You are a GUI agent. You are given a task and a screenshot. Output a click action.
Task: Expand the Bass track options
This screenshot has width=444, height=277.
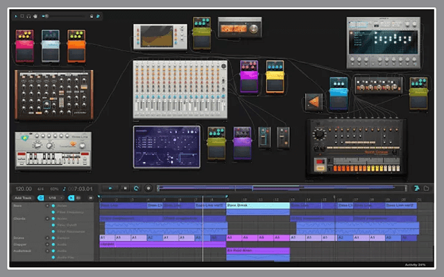pyautogui.click(x=47, y=206)
